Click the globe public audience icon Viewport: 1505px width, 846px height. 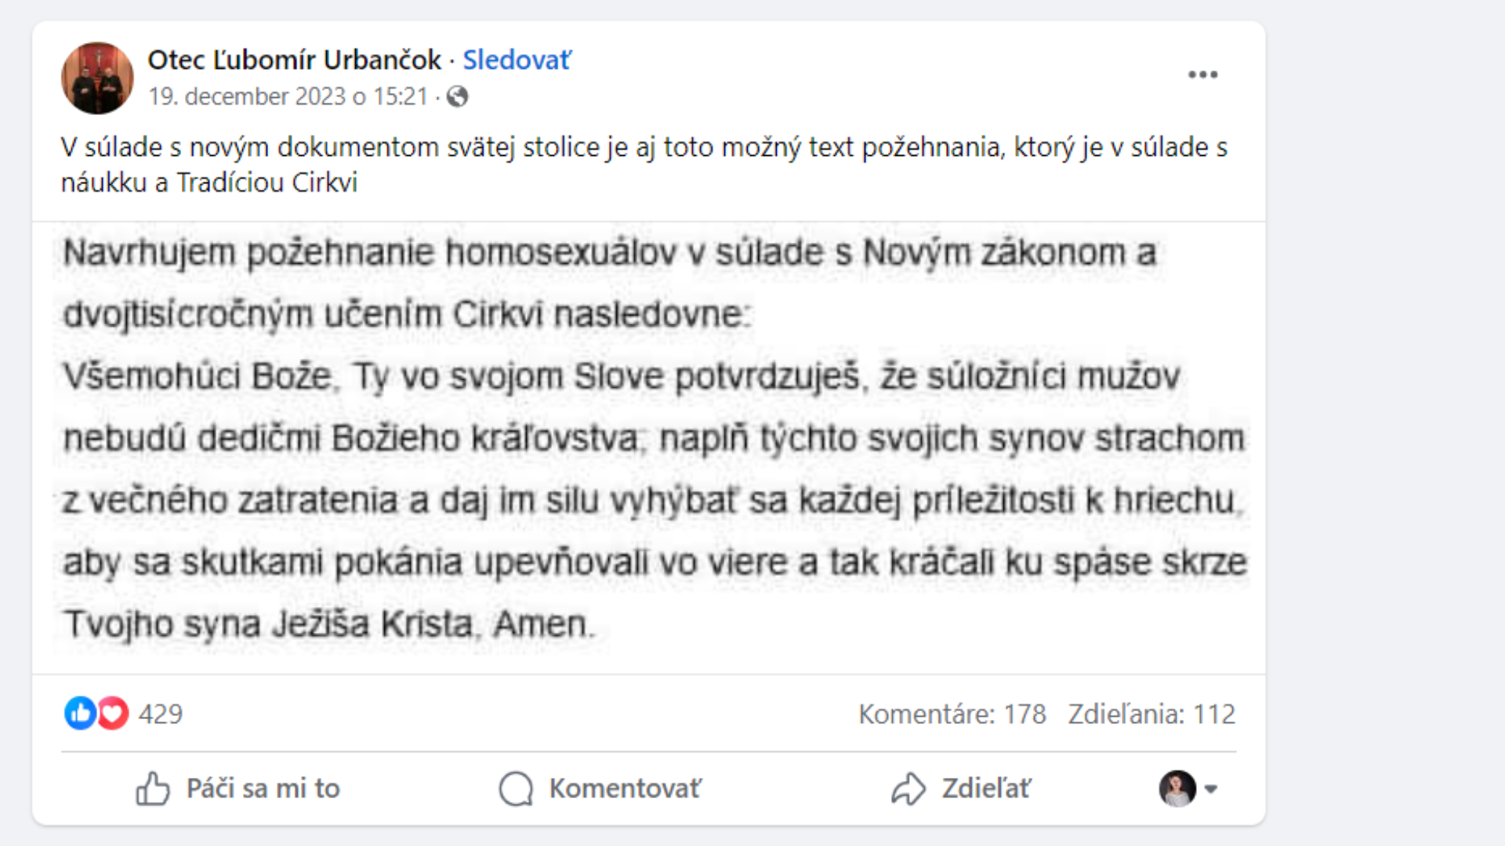coord(457,96)
